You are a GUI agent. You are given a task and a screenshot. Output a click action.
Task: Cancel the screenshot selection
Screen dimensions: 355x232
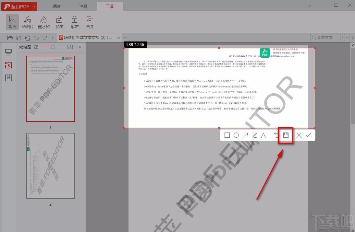pos(299,135)
